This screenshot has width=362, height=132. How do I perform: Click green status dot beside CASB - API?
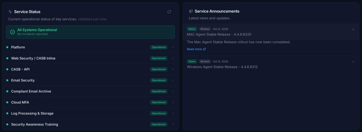point(7,69)
